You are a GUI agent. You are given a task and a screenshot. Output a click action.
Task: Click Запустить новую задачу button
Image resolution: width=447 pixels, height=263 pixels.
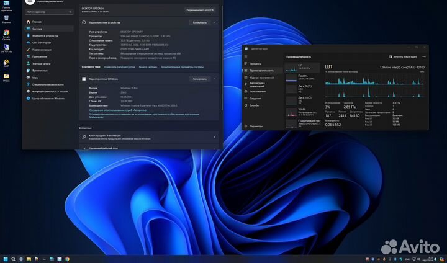pos(403,57)
